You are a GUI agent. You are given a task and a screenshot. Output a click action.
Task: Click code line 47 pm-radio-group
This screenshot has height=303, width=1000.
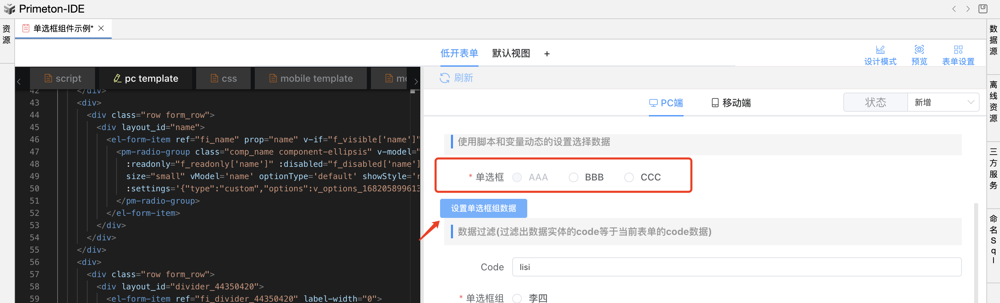[x=268, y=152]
